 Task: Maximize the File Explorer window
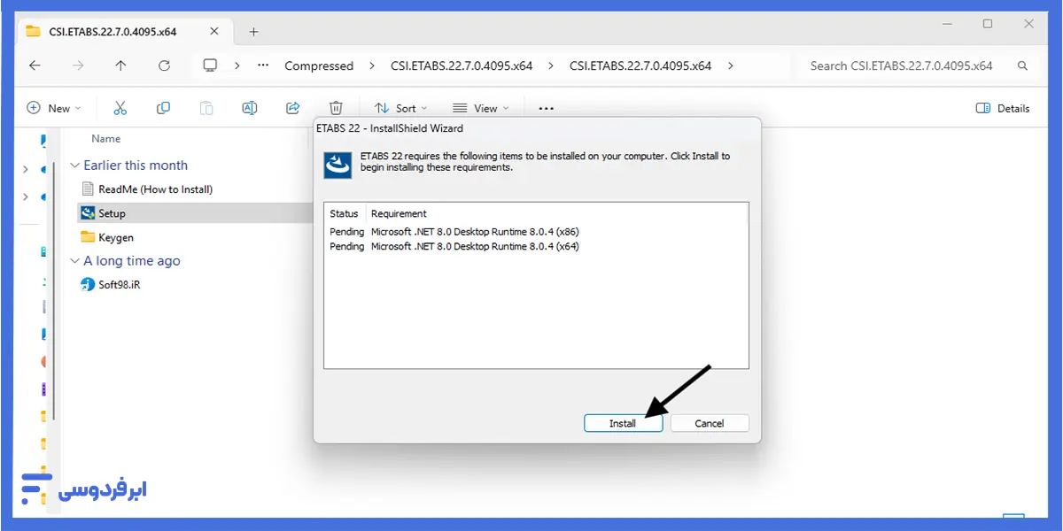pos(988,25)
